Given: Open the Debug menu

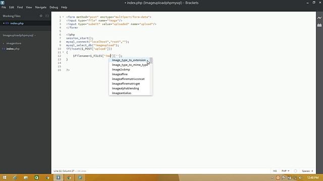Looking at the screenshot, I should coord(54,8).
